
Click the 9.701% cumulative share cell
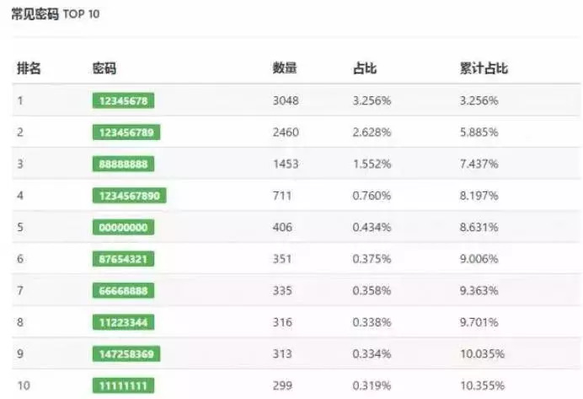[x=479, y=322]
